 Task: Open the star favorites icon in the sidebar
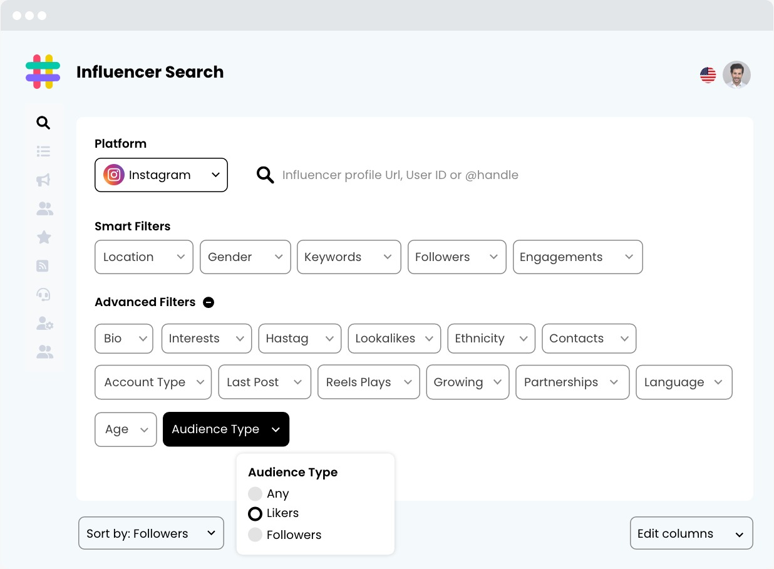click(x=44, y=237)
